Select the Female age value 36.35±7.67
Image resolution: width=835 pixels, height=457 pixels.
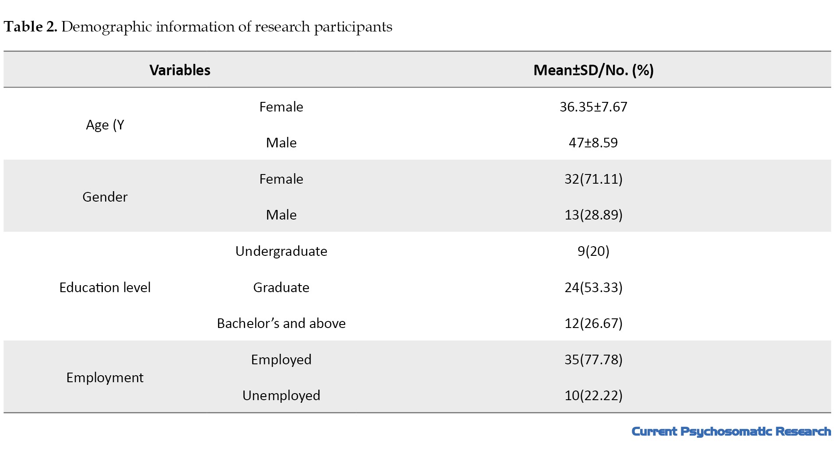[593, 107]
